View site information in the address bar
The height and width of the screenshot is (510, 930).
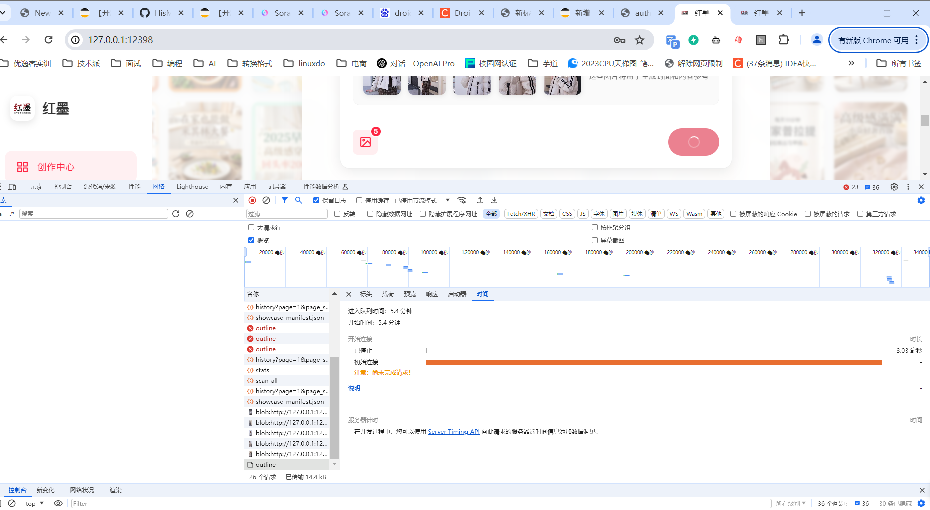(x=75, y=40)
